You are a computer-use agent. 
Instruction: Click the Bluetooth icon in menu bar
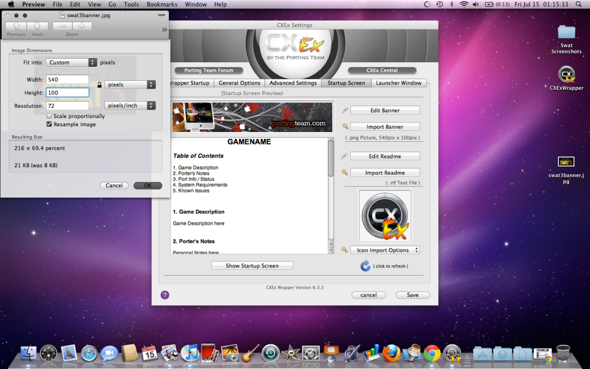click(452, 5)
